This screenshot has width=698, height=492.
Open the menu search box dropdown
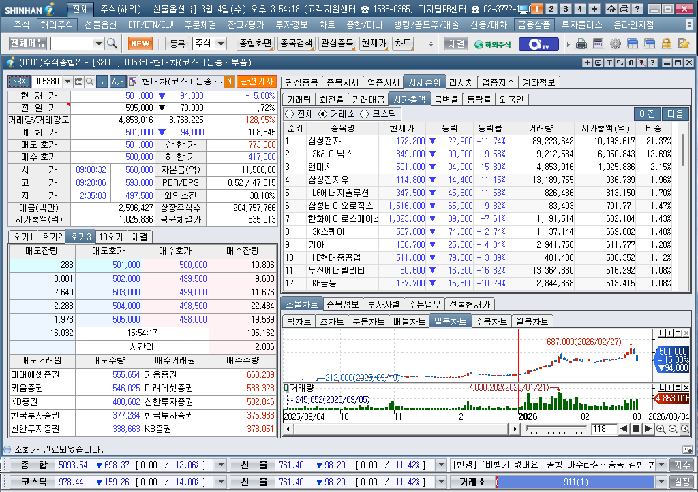[99, 44]
